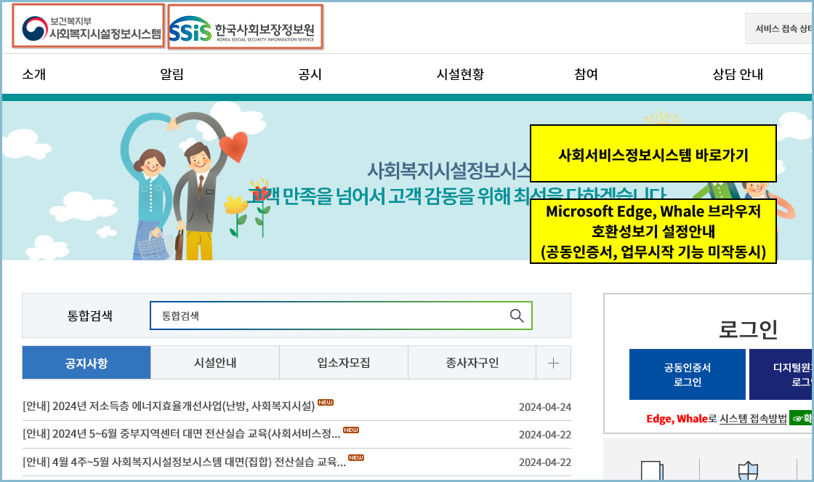Click the green 확인 badge next to 시스템 접속방법
Screen dimensions: 814x482
(x=802, y=420)
